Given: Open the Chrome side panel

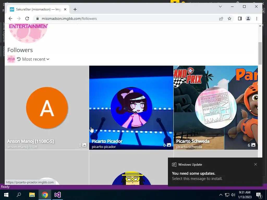Looking at the screenshot, I should point(240,18).
